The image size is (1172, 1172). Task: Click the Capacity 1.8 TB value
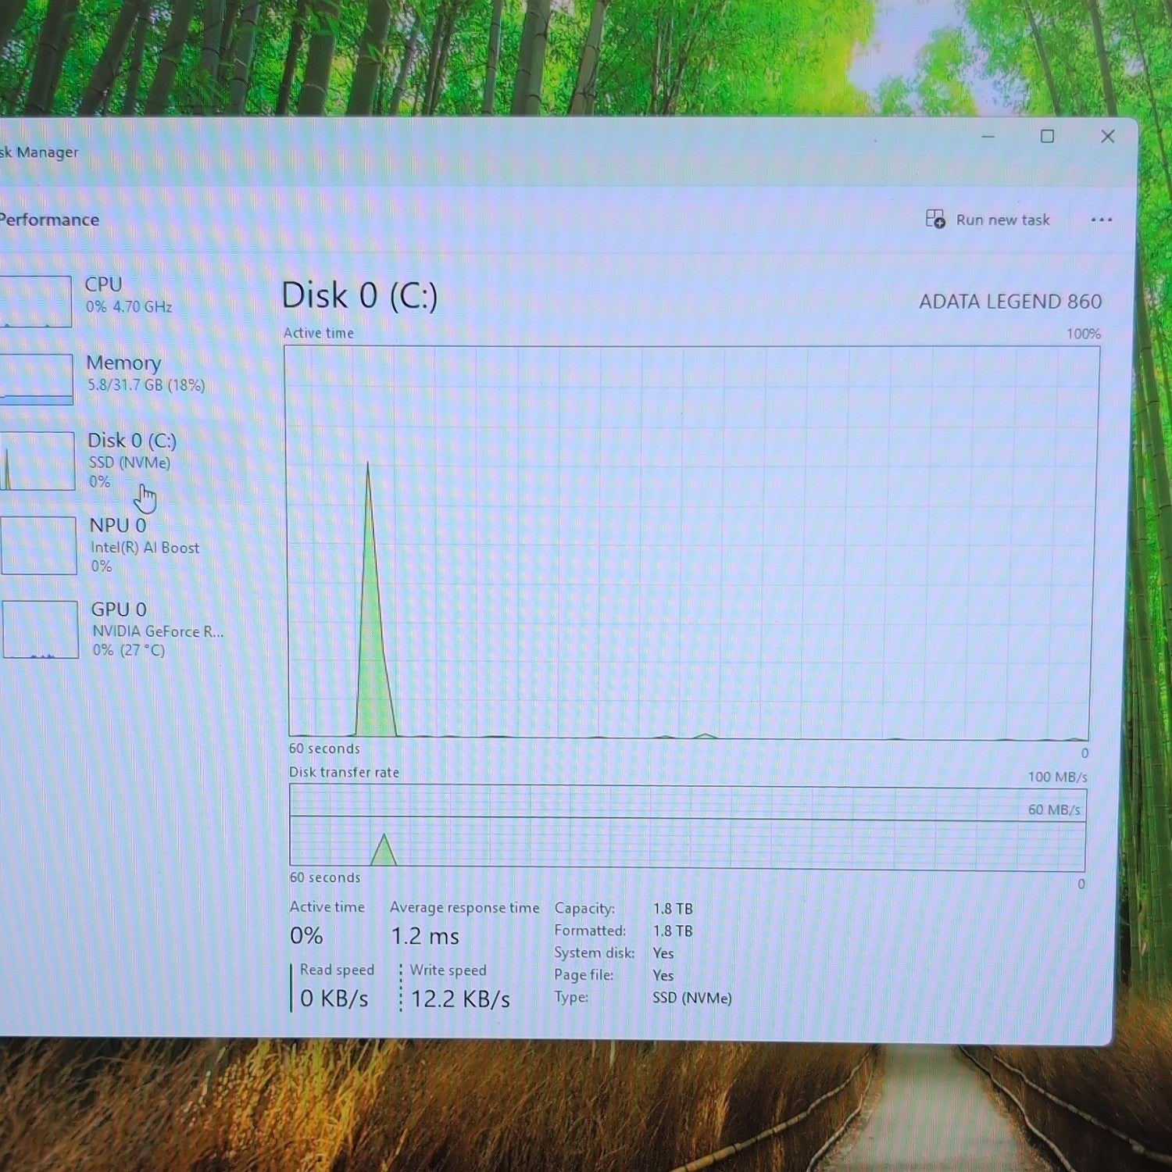673,909
